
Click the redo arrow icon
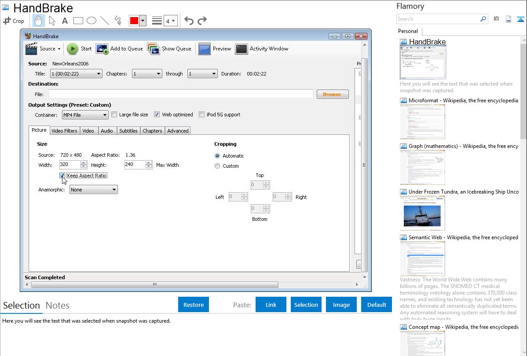coord(202,21)
